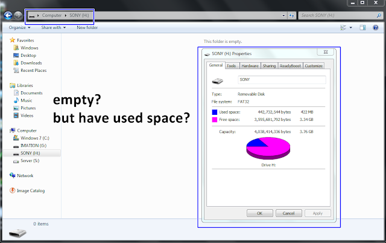
Task: Click the IMATION (G:) drive icon
Action: 16,146
